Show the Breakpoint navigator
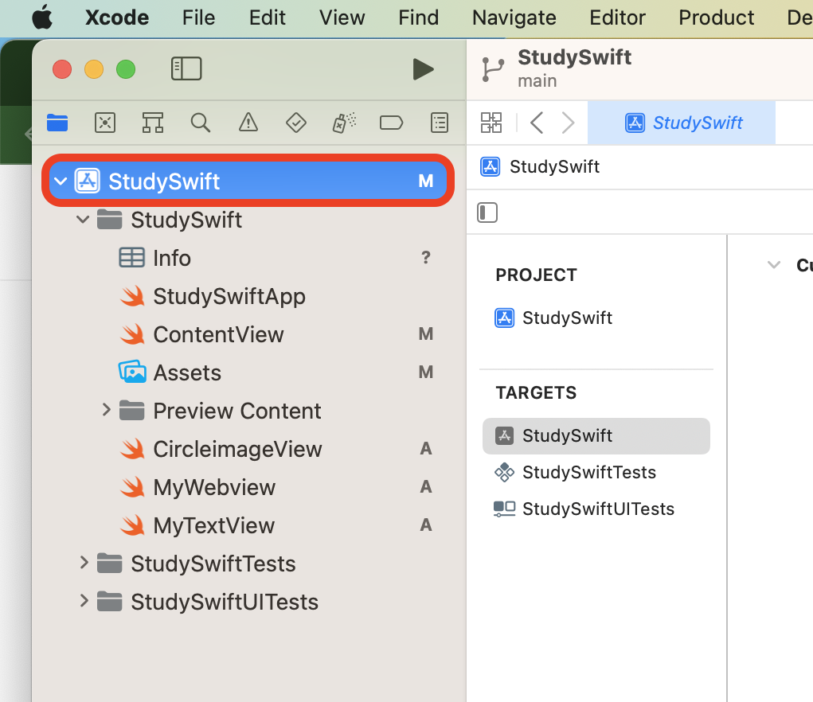This screenshot has height=702, width=813. (391, 123)
